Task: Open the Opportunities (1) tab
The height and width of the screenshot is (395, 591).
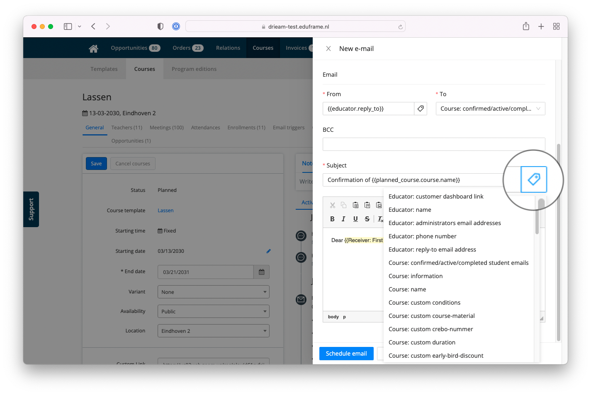Action: [x=131, y=141]
